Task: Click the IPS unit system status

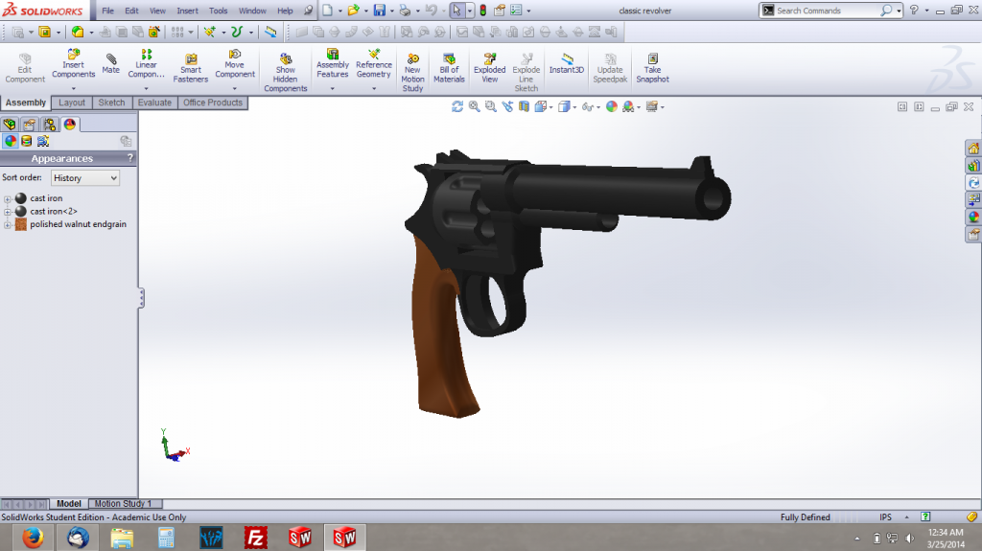Action: [885, 517]
